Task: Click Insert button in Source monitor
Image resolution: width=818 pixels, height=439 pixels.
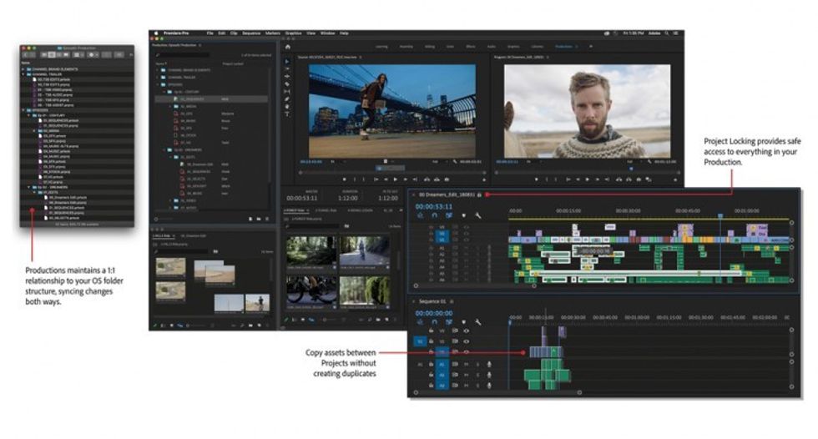Action: 427,179
